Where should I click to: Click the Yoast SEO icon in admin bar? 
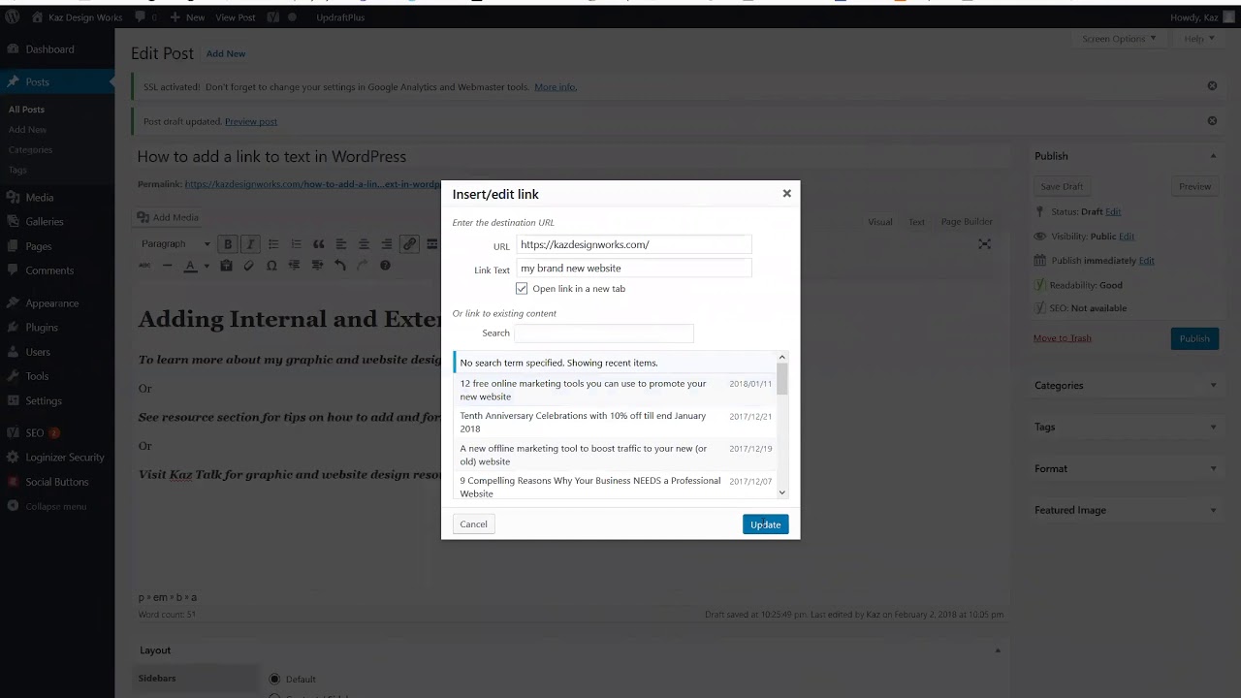click(274, 17)
